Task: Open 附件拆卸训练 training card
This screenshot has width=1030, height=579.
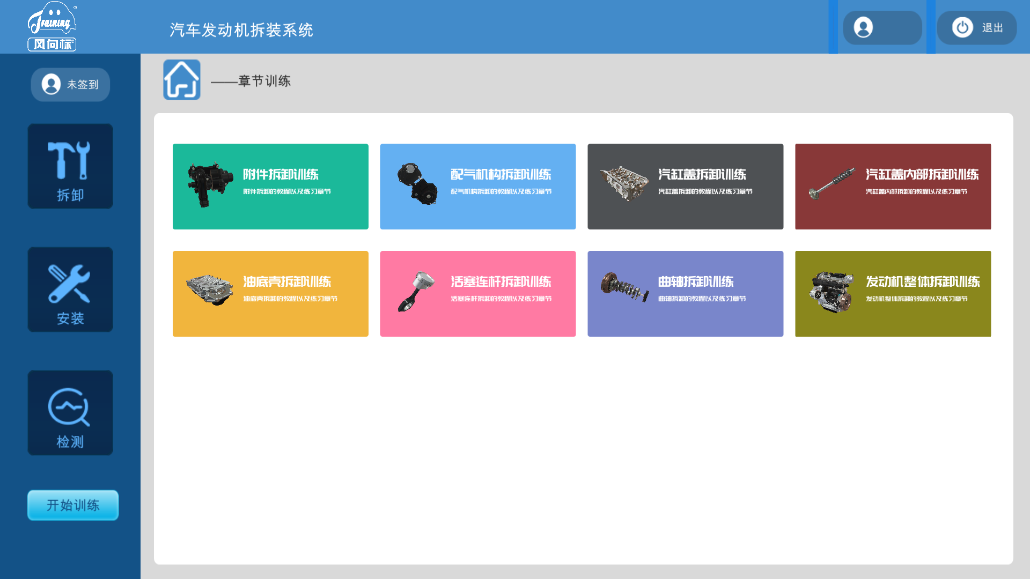Action: tap(270, 187)
